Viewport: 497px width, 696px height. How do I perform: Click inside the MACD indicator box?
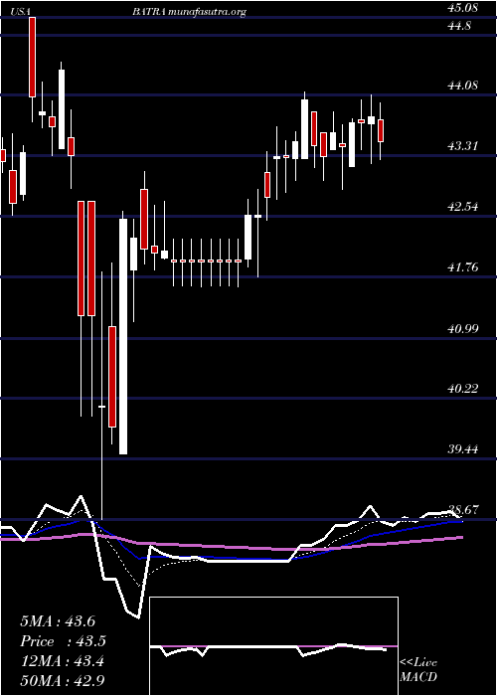(x=273, y=646)
